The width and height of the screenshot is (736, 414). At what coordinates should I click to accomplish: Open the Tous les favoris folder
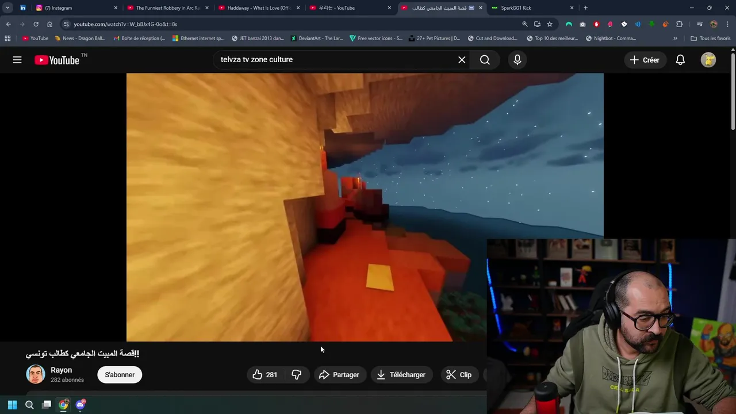pyautogui.click(x=711, y=39)
